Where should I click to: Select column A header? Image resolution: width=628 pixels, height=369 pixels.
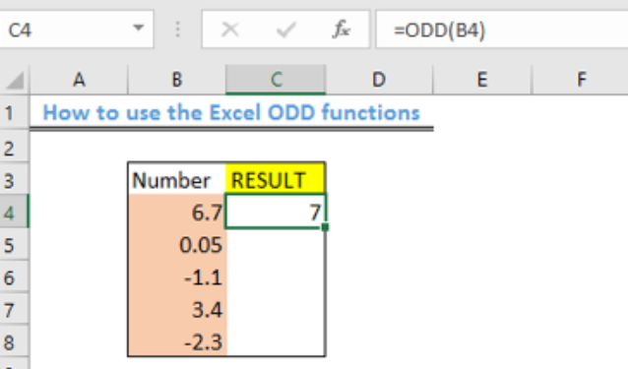pos(79,80)
